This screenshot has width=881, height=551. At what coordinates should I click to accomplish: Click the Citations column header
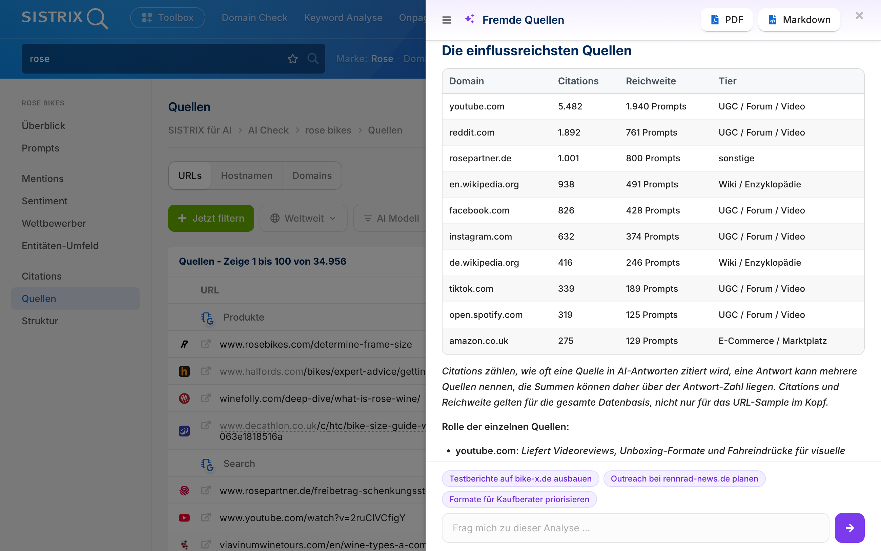tap(578, 81)
